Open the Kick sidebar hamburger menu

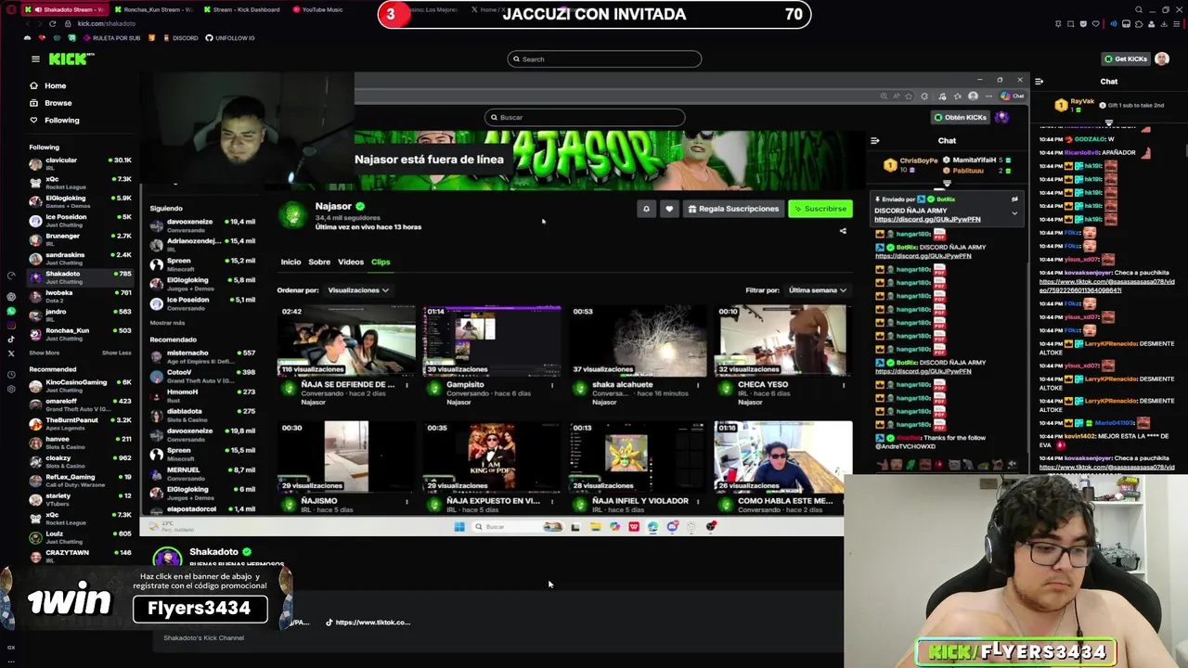pos(35,58)
